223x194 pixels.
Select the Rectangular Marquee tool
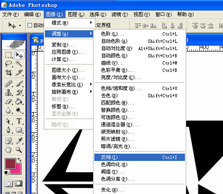(x=8, y=55)
